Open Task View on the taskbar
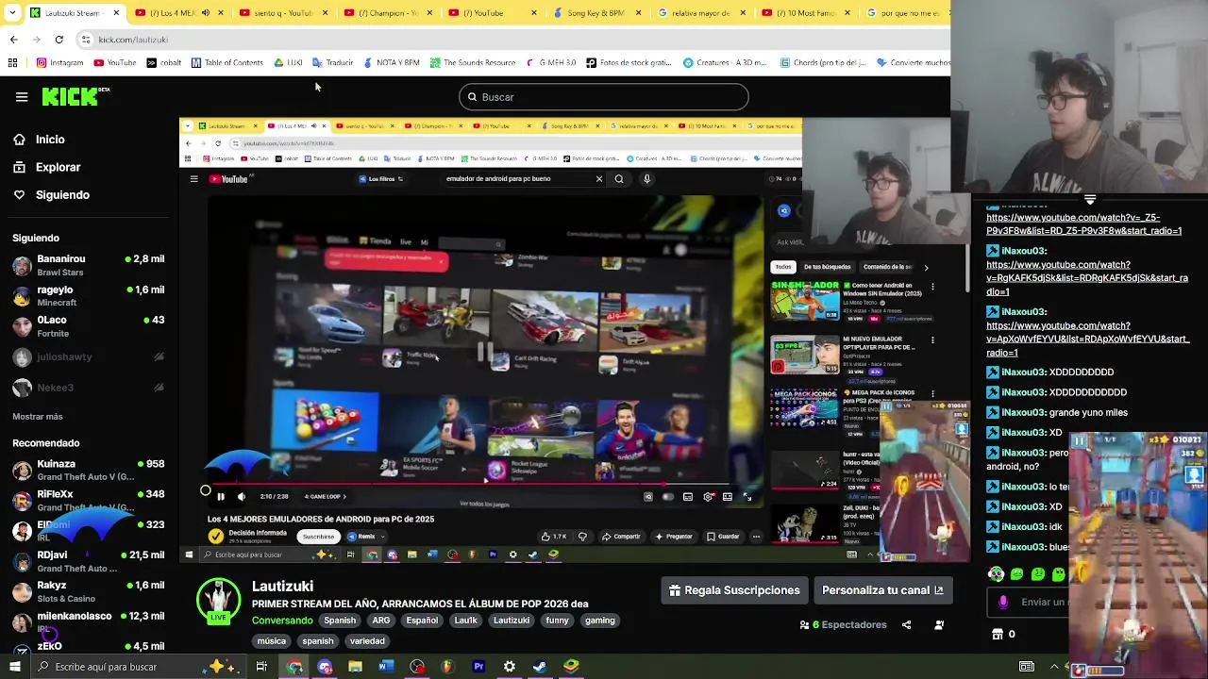The height and width of the screenshot is (679, 1208). click(x=261, y=667)
